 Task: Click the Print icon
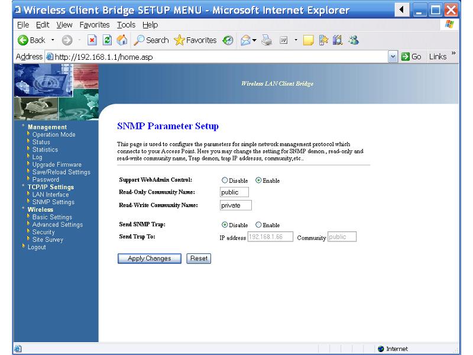[267, 40]
